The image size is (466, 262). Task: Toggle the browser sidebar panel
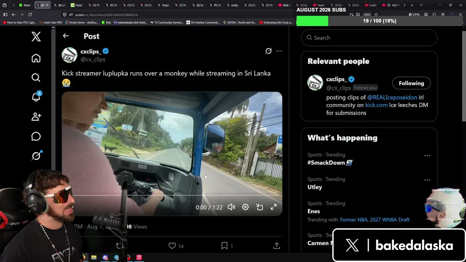coord(5,15)
